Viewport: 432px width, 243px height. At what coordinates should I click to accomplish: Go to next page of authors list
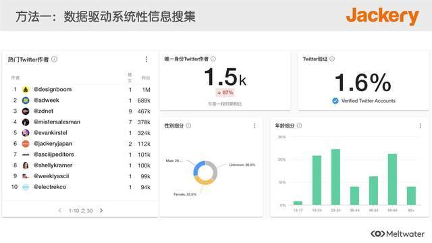point(101,211)
